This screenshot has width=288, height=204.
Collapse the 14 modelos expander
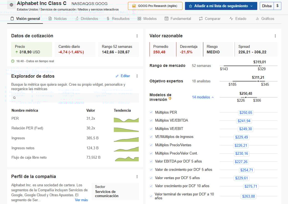coord(203,97)
